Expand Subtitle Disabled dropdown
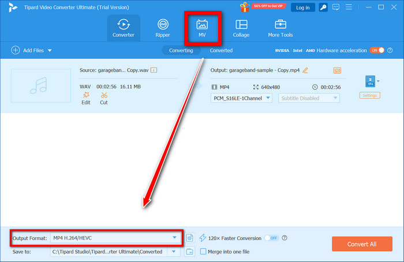 (309, 98)
